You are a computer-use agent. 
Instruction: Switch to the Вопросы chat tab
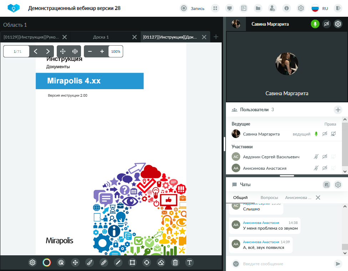[x=269, y=198]
